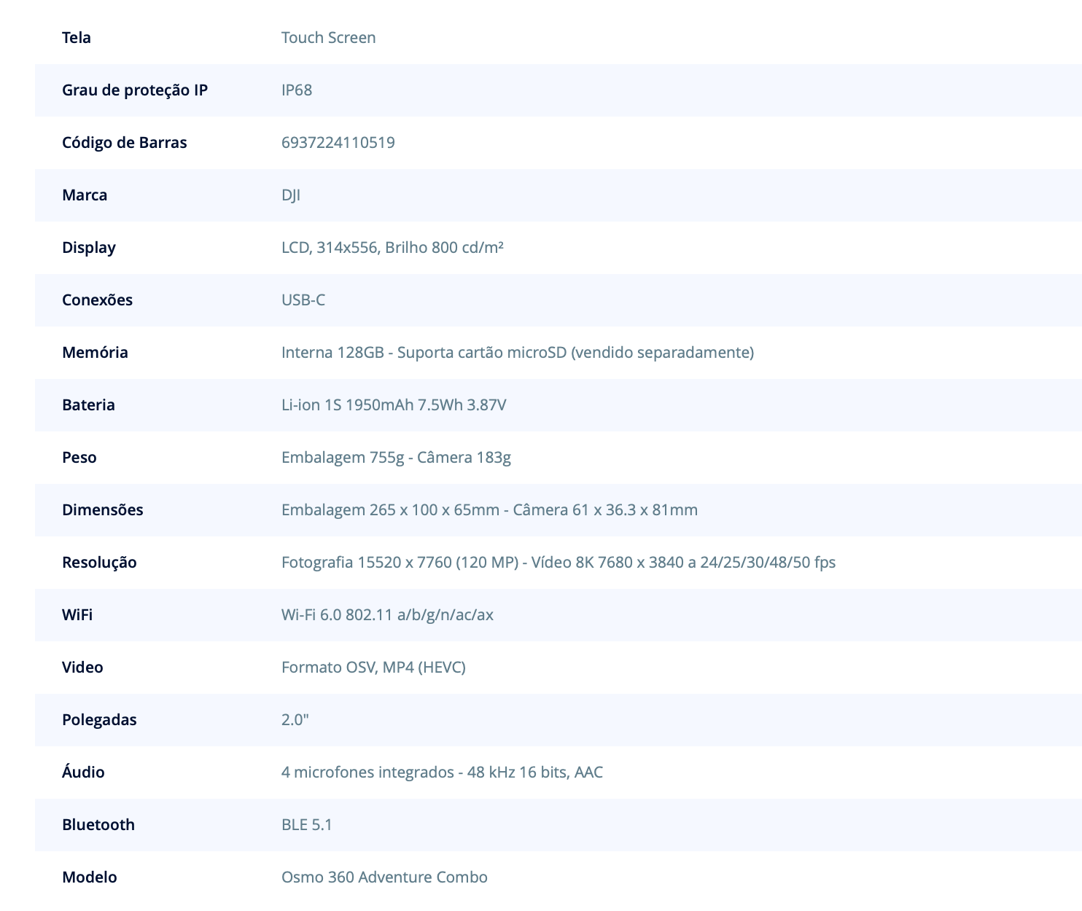The width and height of the screenshot is (1082, 911).
Task: Click the 'Modelo' row label
Action: click(90, 877)
